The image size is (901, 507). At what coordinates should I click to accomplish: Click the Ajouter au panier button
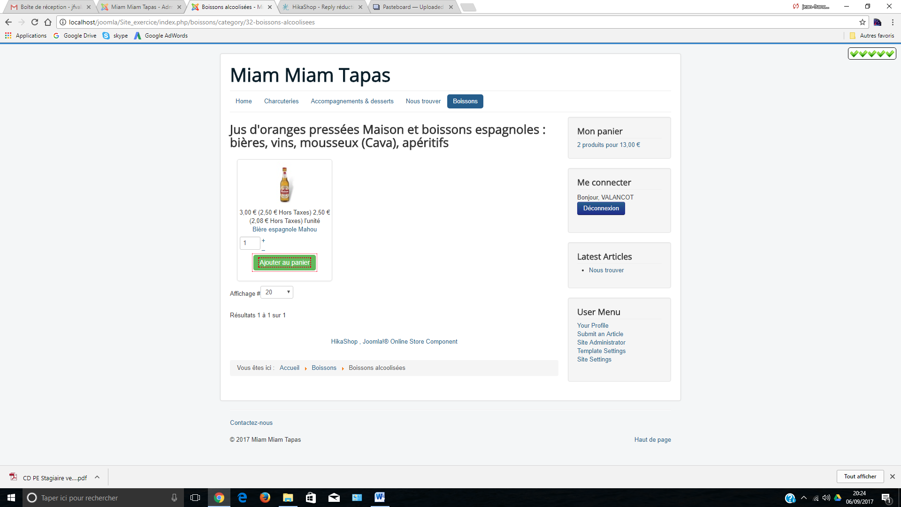[284, 262]
